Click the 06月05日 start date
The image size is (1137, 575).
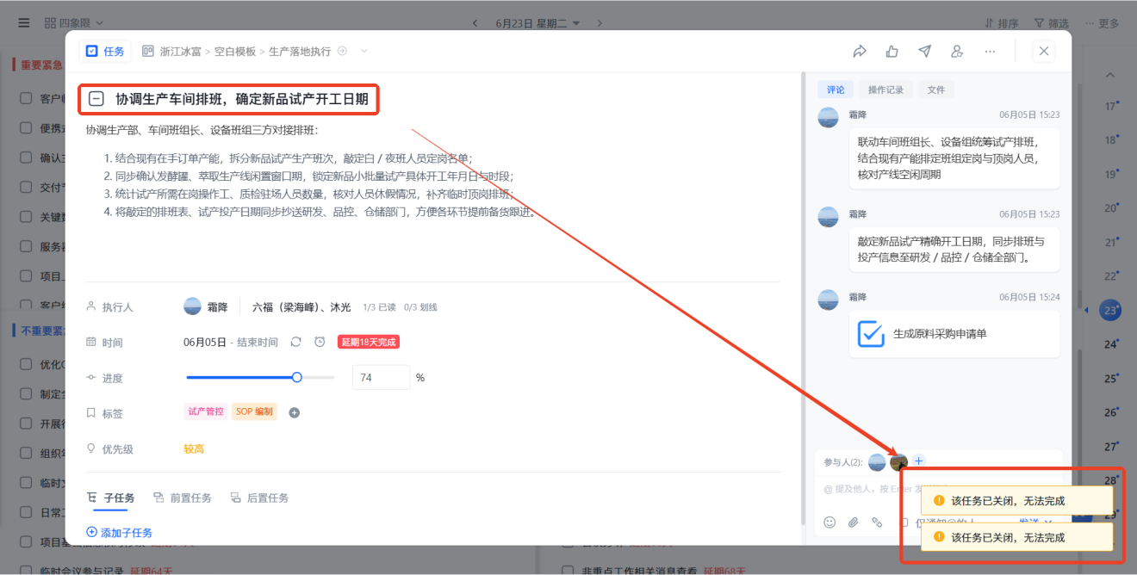tap(205, 342)
